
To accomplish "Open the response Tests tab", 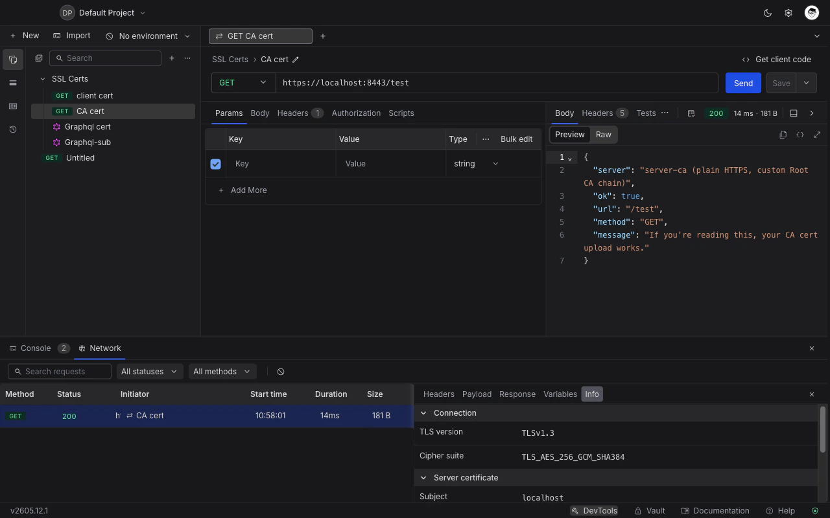I will pyautogui.click(x=646, y=113).
